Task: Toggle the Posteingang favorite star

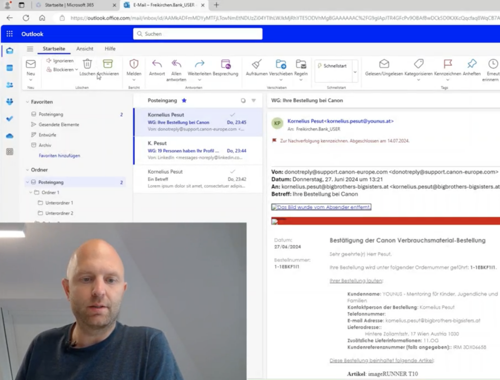Action: pyautogui.click(x=184, y=100)
